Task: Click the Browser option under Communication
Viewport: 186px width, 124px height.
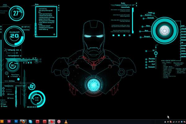Action: point(11,94)
